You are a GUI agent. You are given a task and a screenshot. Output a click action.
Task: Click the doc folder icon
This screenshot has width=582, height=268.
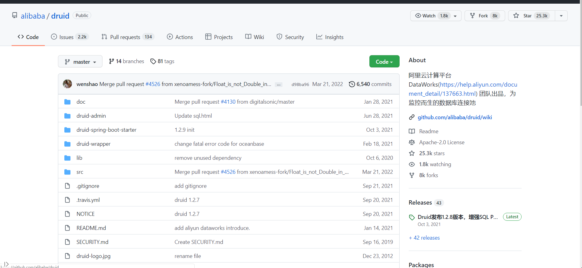point(67,102)
